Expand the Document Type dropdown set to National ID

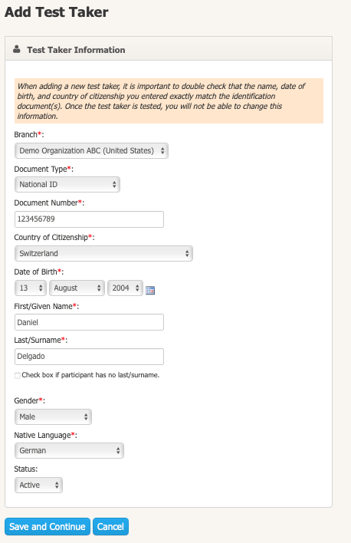tap(67, 185)
